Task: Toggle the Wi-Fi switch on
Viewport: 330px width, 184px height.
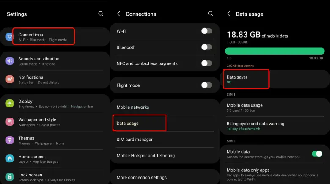Action: coord(206,31)
